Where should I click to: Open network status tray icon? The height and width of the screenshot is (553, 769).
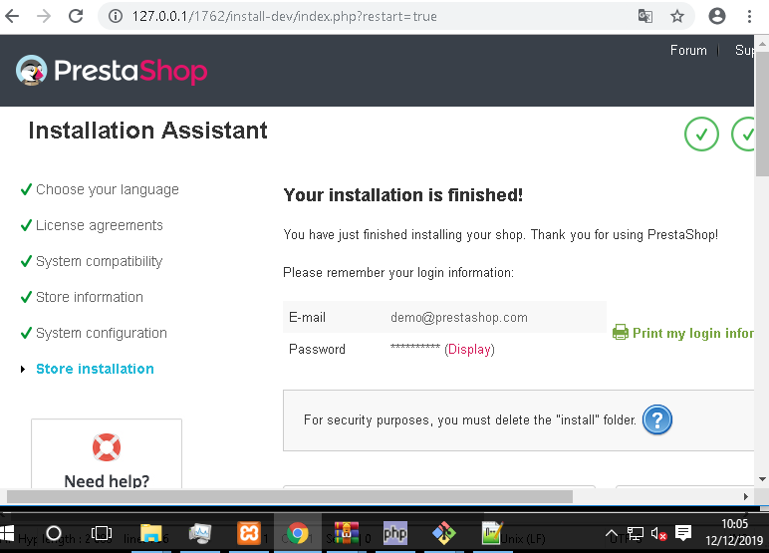click(x=636, y=534)
